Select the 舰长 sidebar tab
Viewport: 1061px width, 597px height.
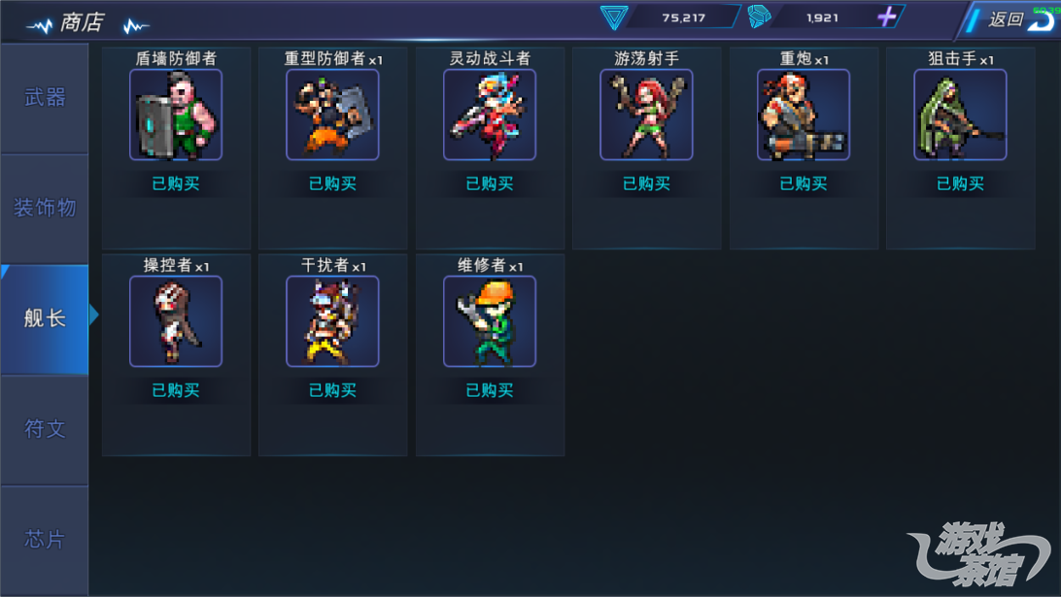[45, 319]
